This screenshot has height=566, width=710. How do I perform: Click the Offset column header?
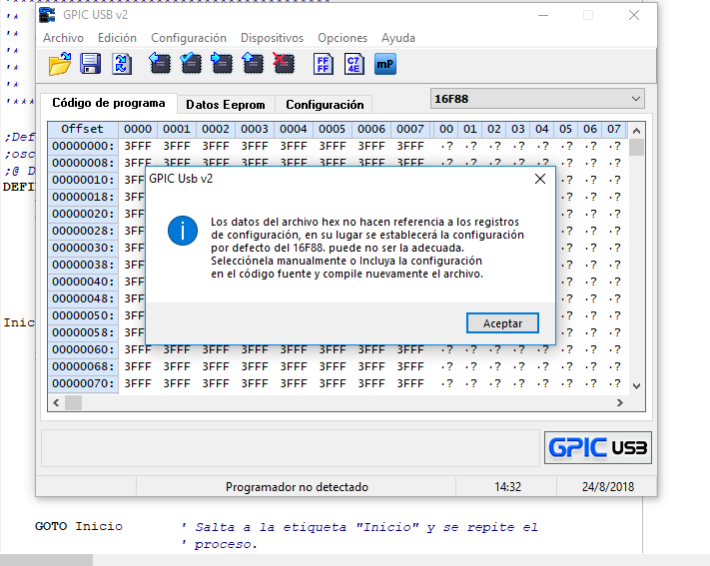click(83, 129)
